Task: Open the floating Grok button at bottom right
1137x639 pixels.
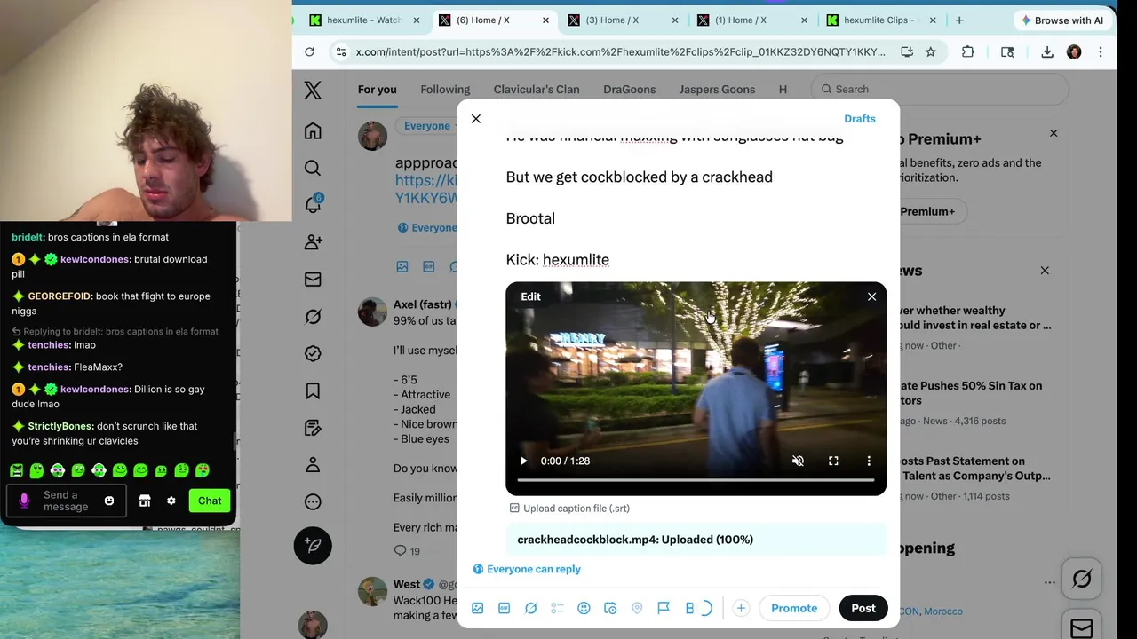Action: pyautogui.click(x=1082, y=580)
